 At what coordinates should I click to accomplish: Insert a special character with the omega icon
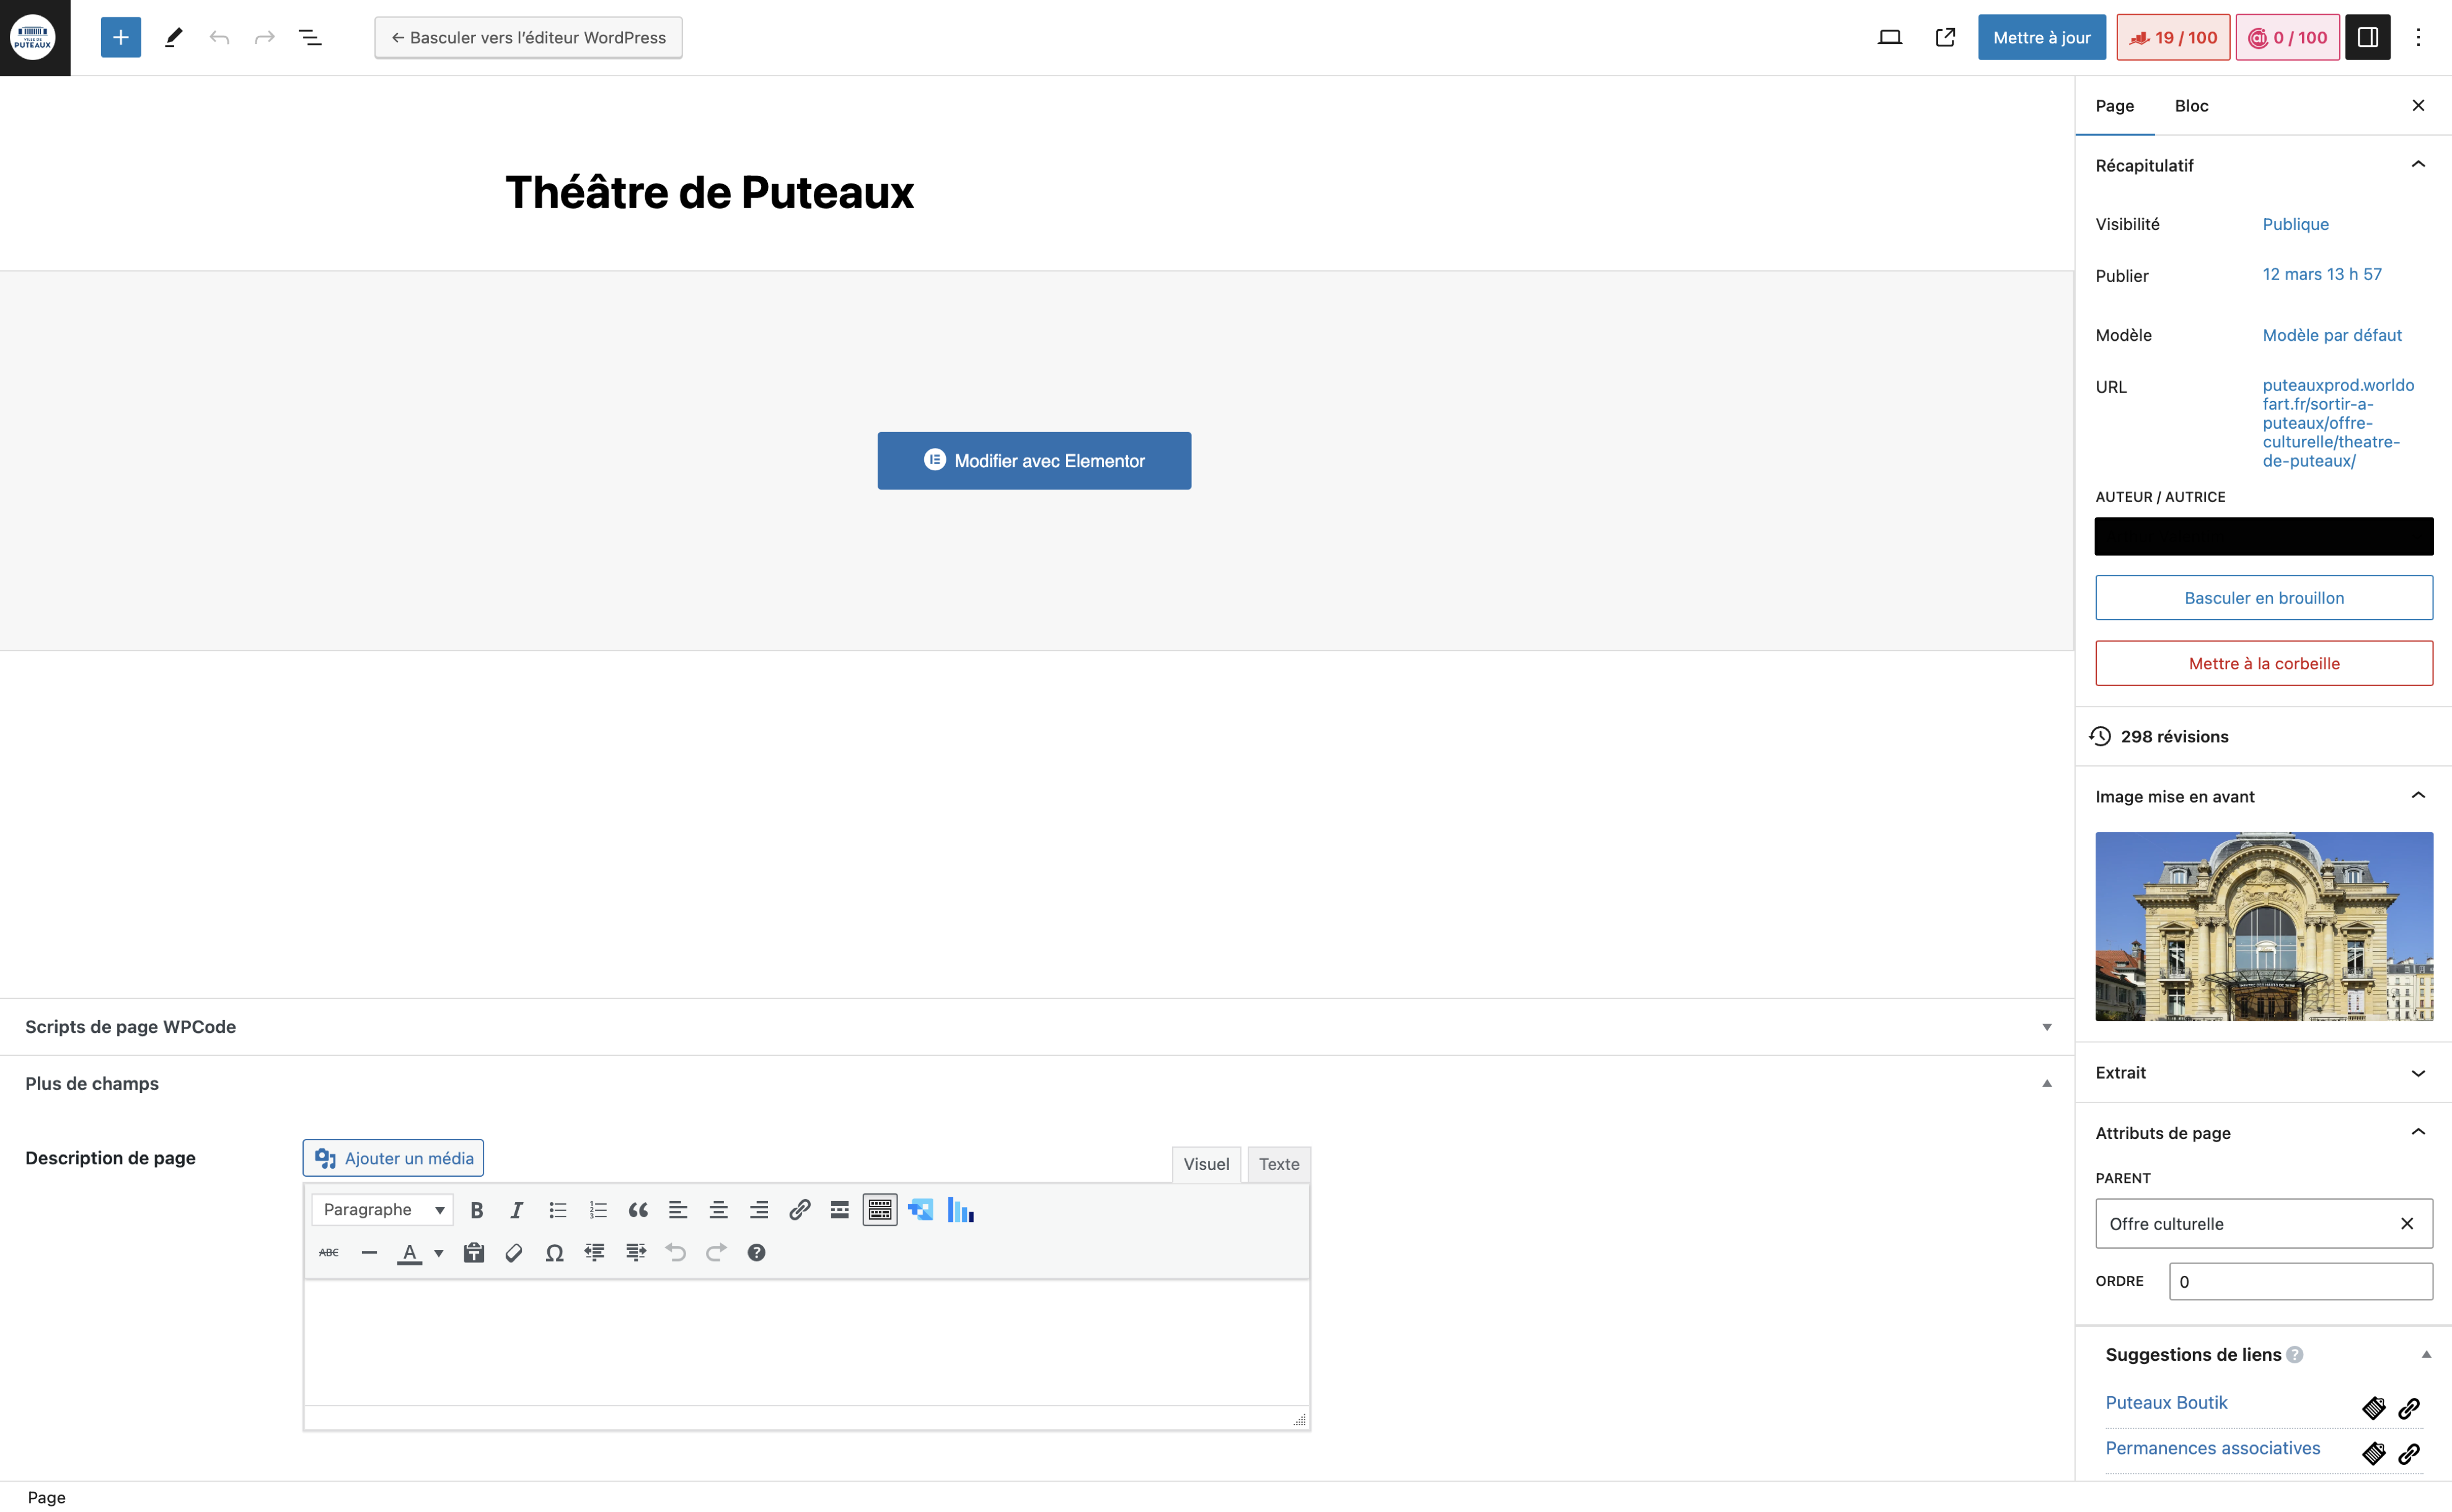(x=554, y=1253)
